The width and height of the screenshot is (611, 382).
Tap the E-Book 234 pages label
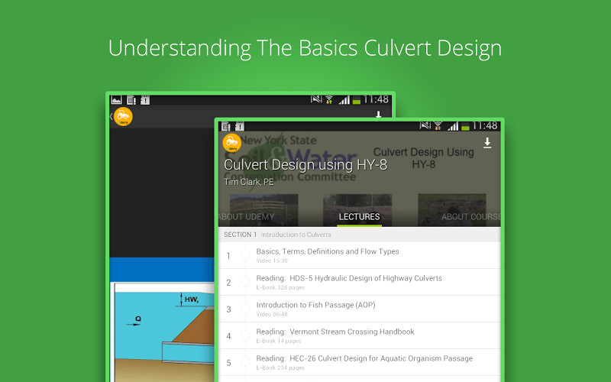(x=280, y=367)
